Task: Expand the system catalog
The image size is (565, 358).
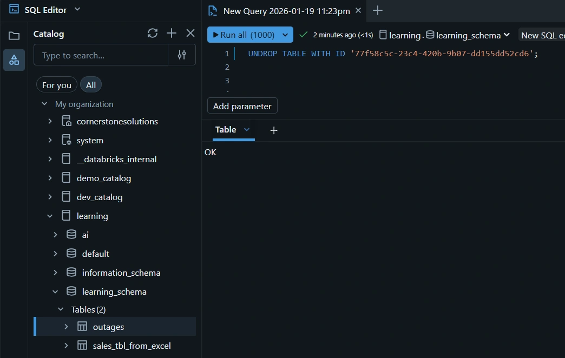Action: point(50,140)
